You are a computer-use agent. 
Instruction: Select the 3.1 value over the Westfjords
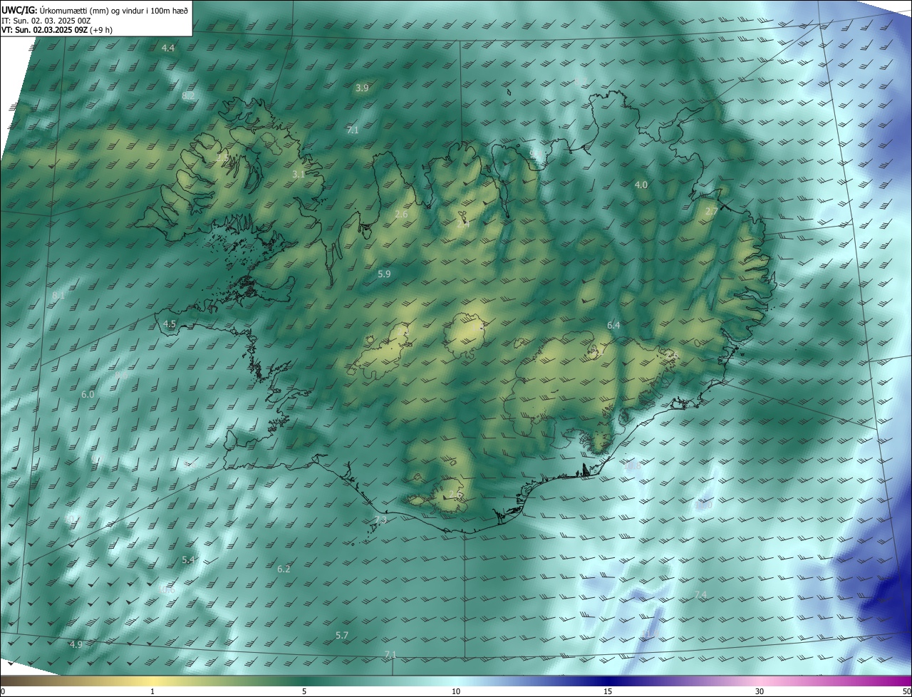point(299,174)
